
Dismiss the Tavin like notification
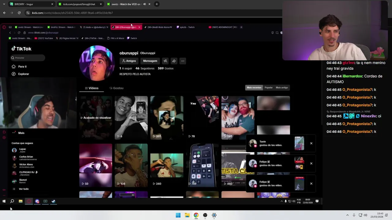[x=311, y=143]
